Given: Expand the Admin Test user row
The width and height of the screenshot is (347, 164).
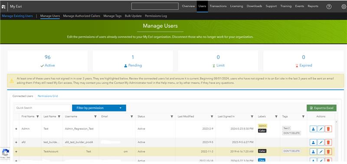Looking at the screenshot, I should tap(16, 129).
